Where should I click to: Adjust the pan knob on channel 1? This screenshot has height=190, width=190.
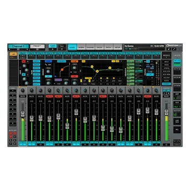23,90
